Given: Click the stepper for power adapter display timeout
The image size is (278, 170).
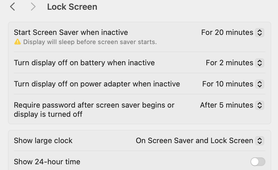Looking at the screenshot, I should coord(259,84).
